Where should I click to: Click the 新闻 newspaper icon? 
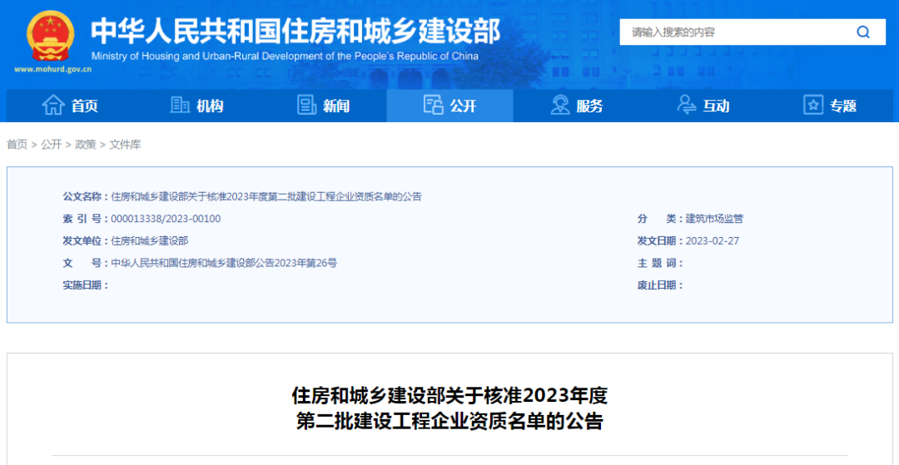coord(306,106)
